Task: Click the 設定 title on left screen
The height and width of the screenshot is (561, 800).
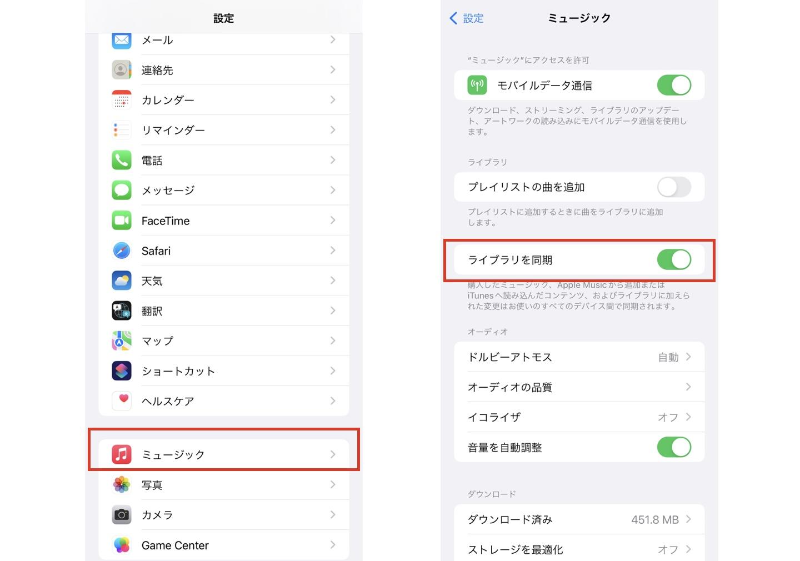Action: 223,18
